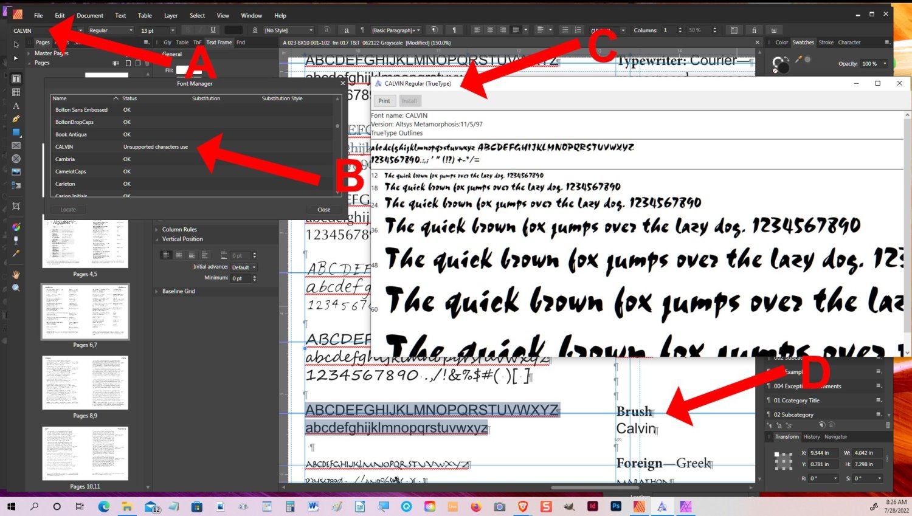Toggle italic formatting
This screenshot has height=516, width=912.
click(200, 30)
